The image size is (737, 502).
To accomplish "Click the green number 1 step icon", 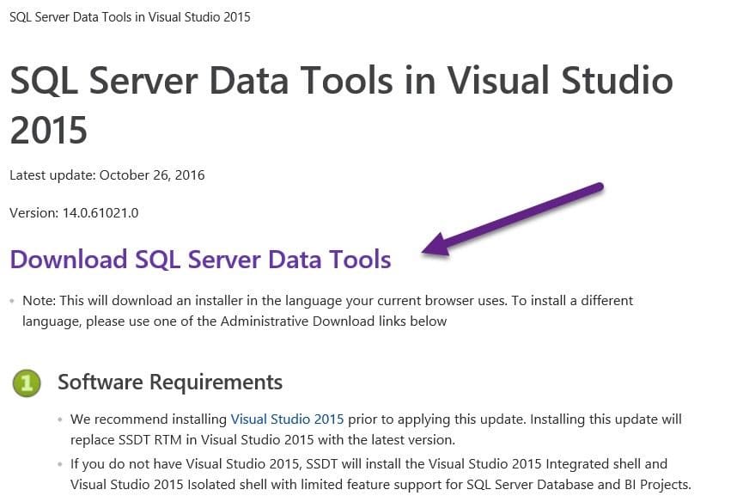I will (27, 383).
